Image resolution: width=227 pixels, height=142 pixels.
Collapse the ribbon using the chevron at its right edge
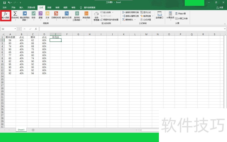225,24
